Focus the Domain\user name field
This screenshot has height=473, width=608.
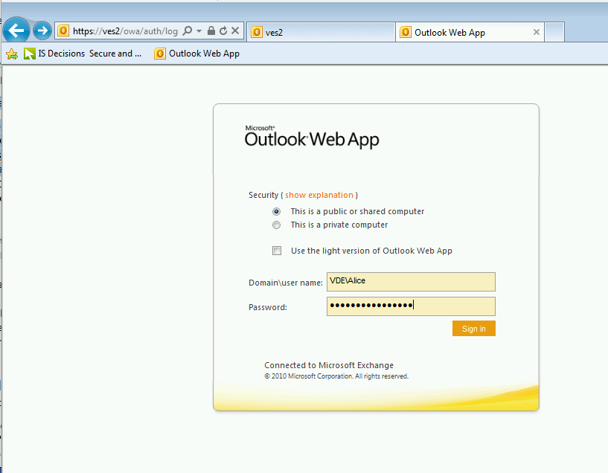tap(411, 282)
